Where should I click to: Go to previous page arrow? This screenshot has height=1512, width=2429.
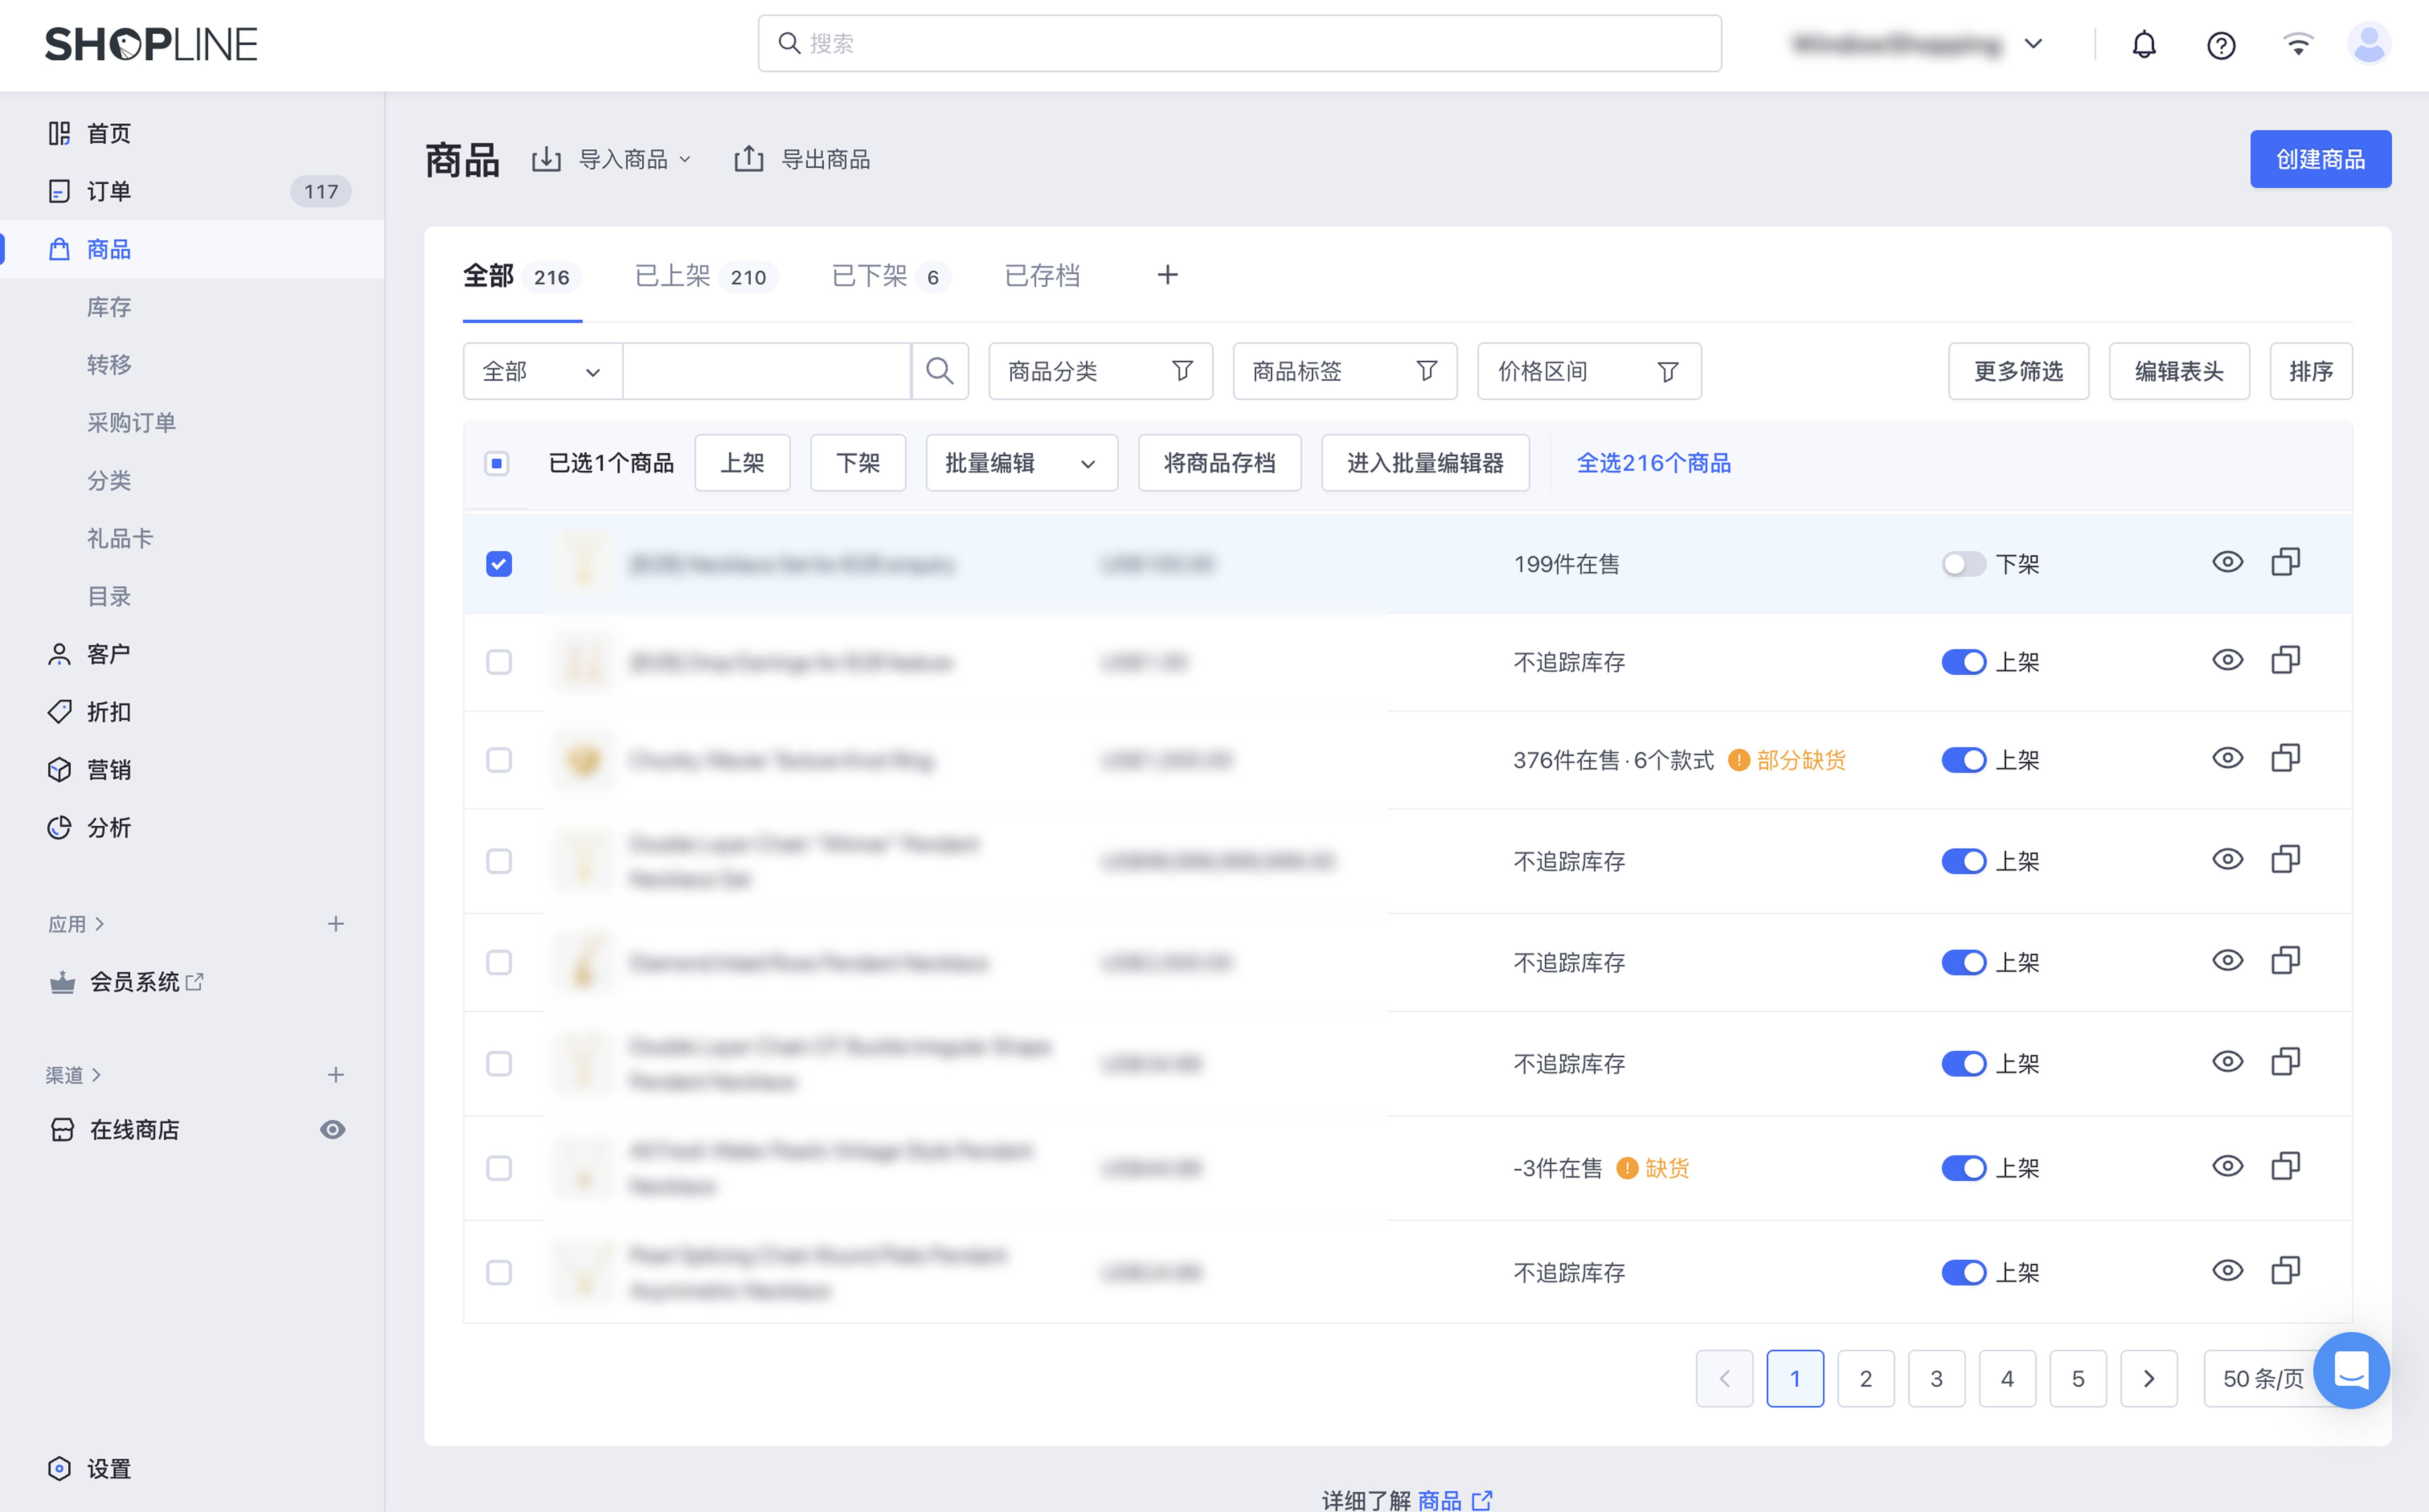(x=1725, y=1379)
